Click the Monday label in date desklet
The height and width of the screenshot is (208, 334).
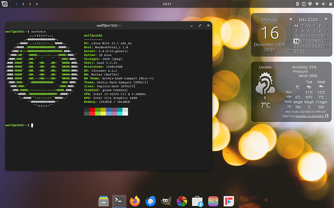click(x=270, y=20)
